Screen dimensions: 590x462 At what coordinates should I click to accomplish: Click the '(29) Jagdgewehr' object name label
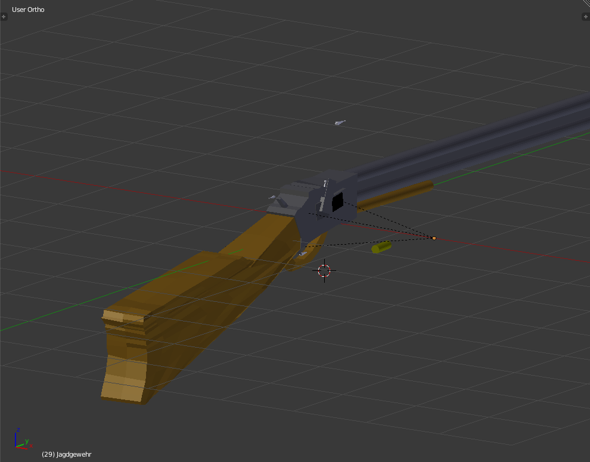(67, 454)
